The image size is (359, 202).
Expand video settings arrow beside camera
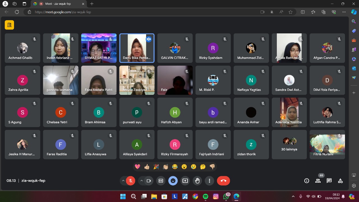click(141, 181)
